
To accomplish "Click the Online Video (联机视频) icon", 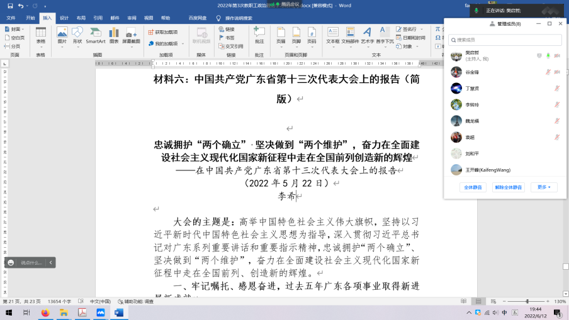I will coord(201,35).
